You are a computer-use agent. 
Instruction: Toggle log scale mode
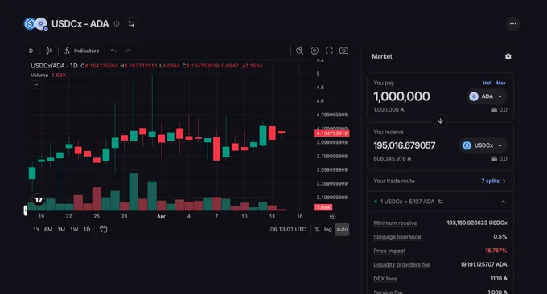[x=328, y=229]
